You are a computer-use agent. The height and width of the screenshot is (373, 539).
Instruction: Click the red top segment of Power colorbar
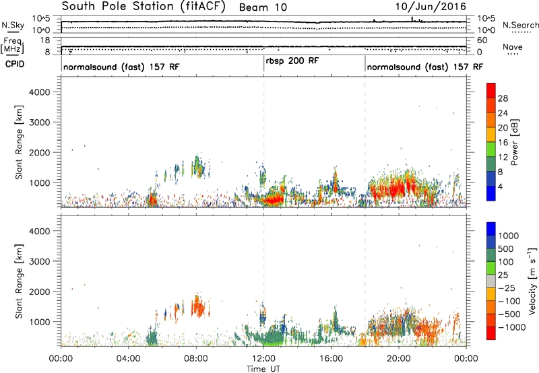click(491, 91)
